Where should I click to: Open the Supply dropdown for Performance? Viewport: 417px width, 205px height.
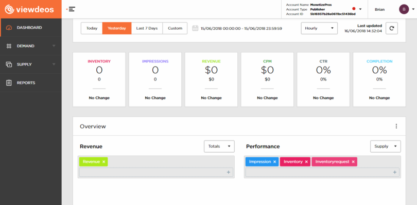tap(386, 147)
